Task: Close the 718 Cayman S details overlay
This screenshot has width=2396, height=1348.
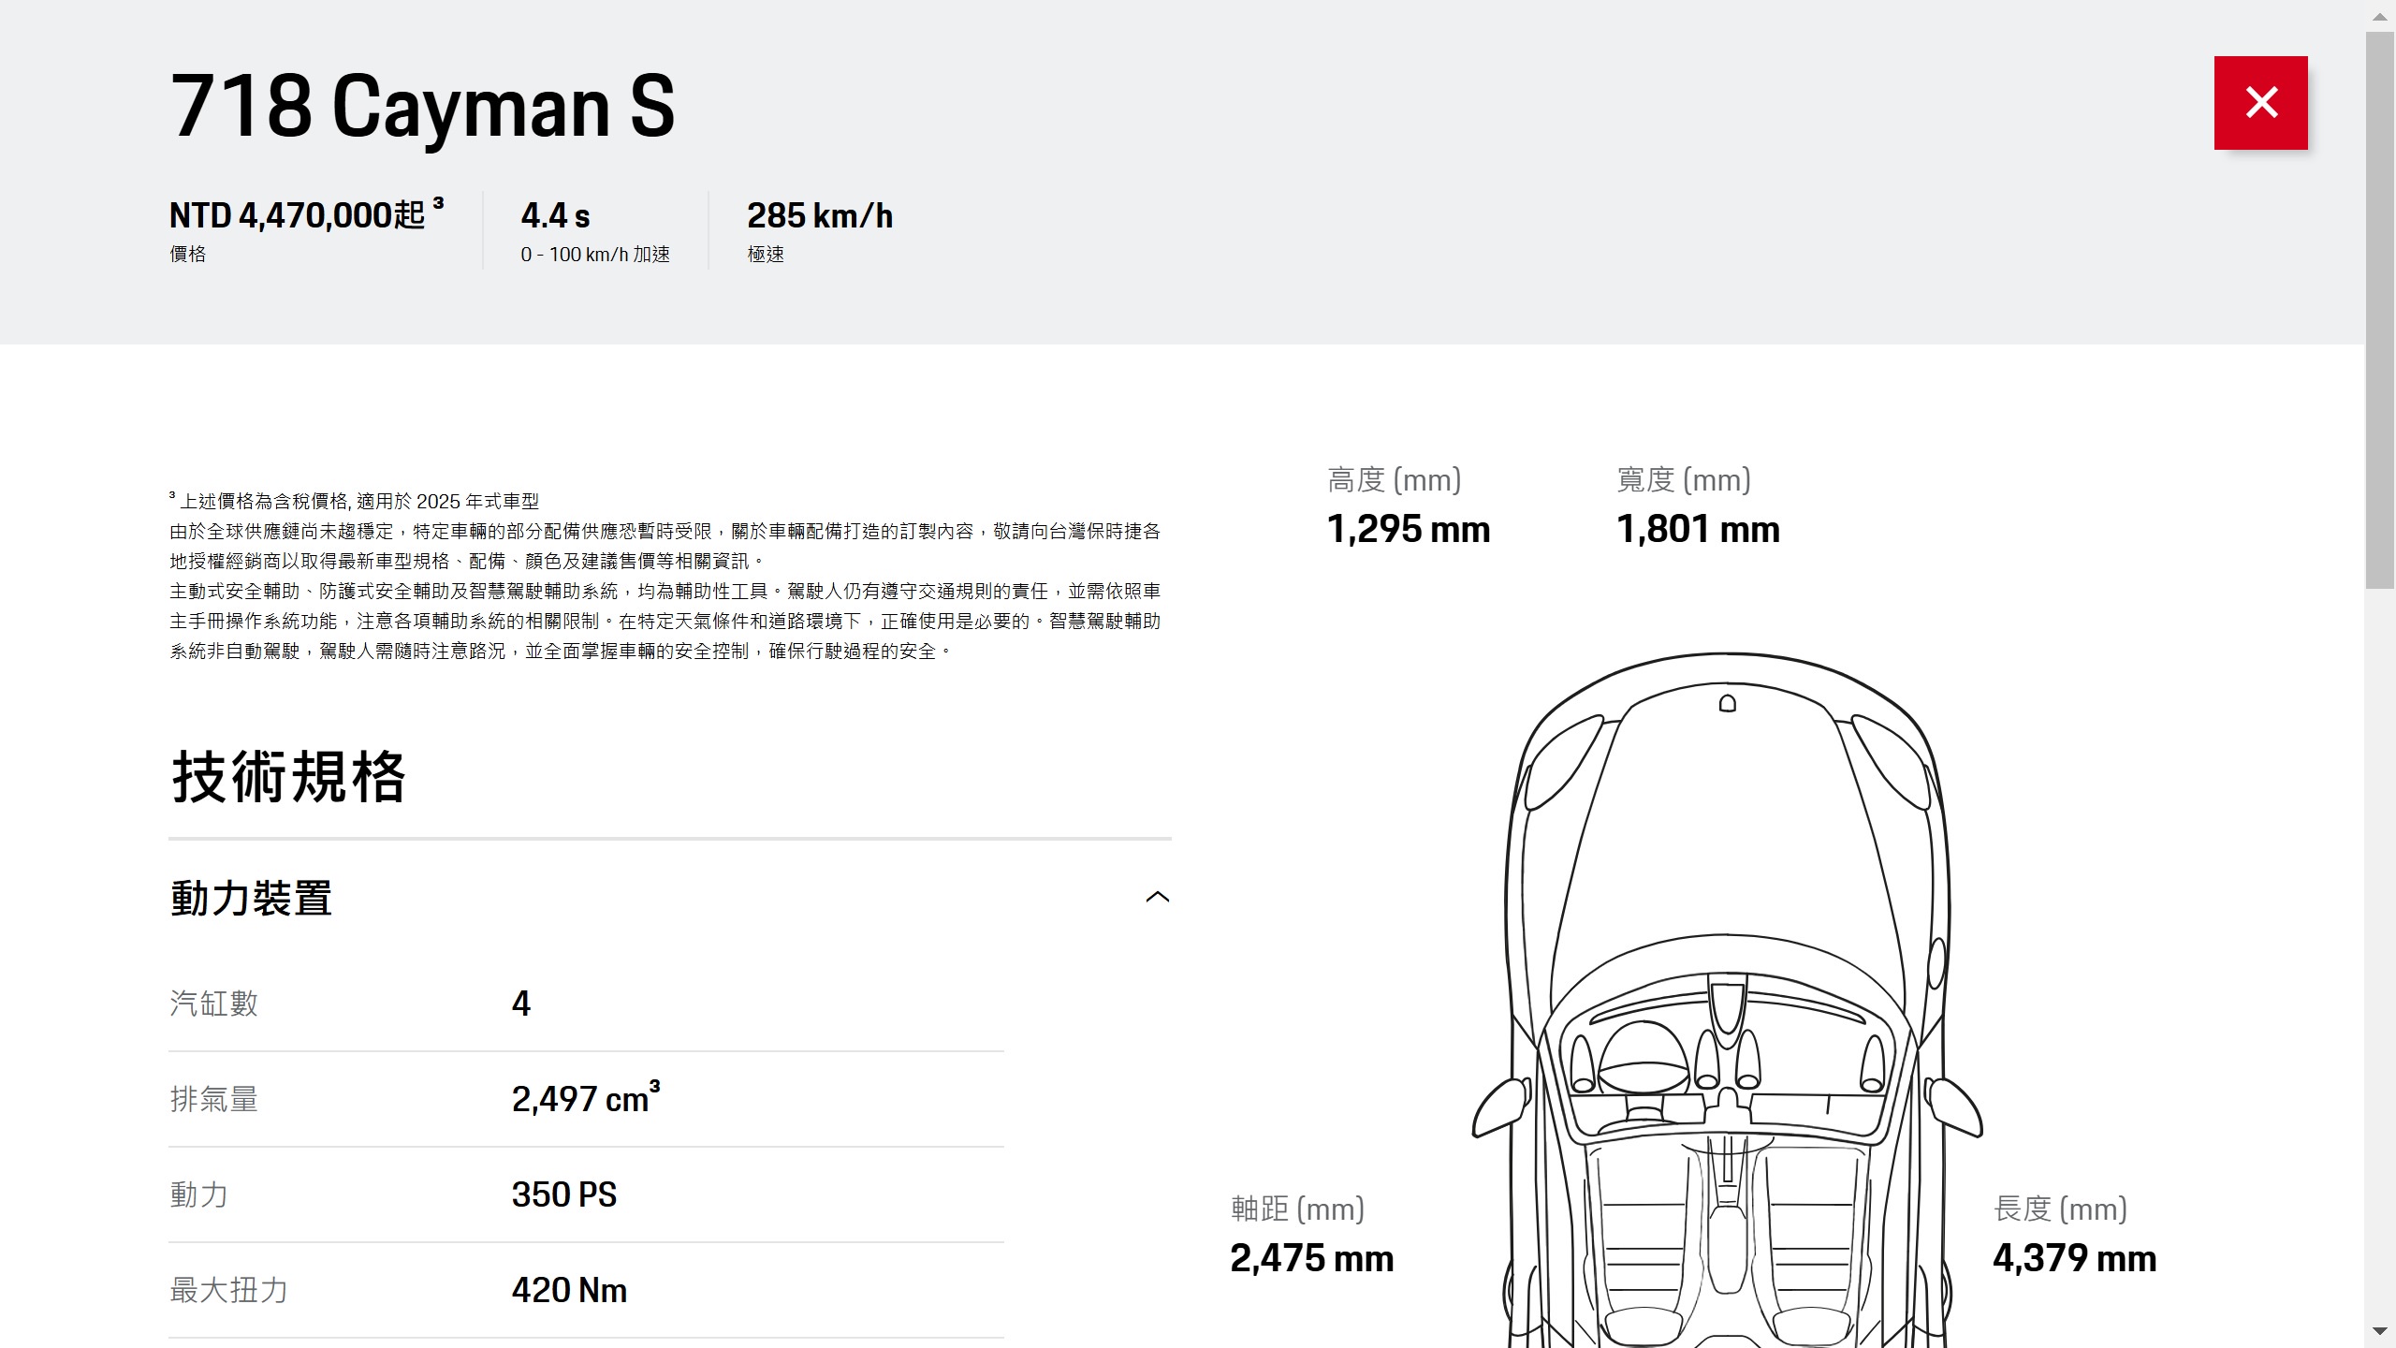Action: pos(2260,103)
